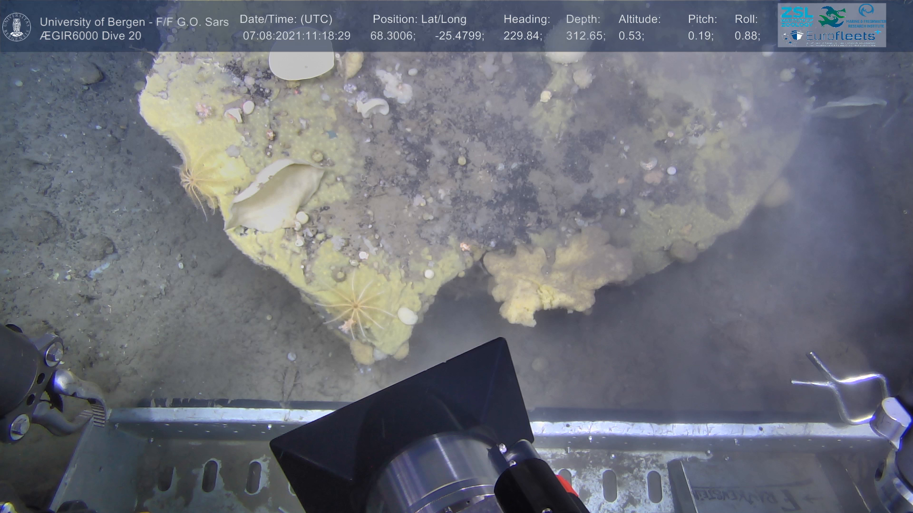Click the Depth label
This screenshot has width=913, height=513.
tap(583, 19)
